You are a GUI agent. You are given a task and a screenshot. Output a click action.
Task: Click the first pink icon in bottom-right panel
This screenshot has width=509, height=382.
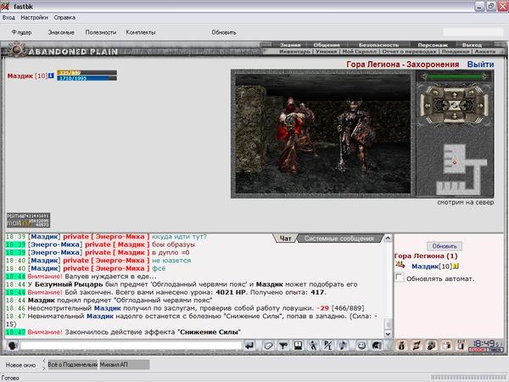pyautogui.click(x=401, y=345)
